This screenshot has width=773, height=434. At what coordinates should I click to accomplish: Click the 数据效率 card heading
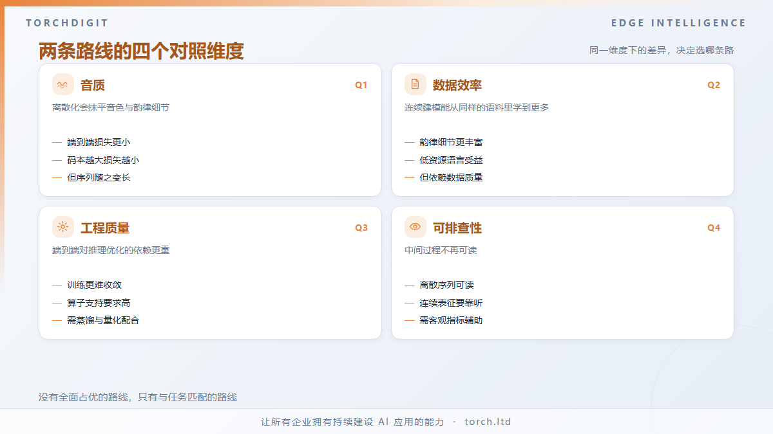[457, 85]
